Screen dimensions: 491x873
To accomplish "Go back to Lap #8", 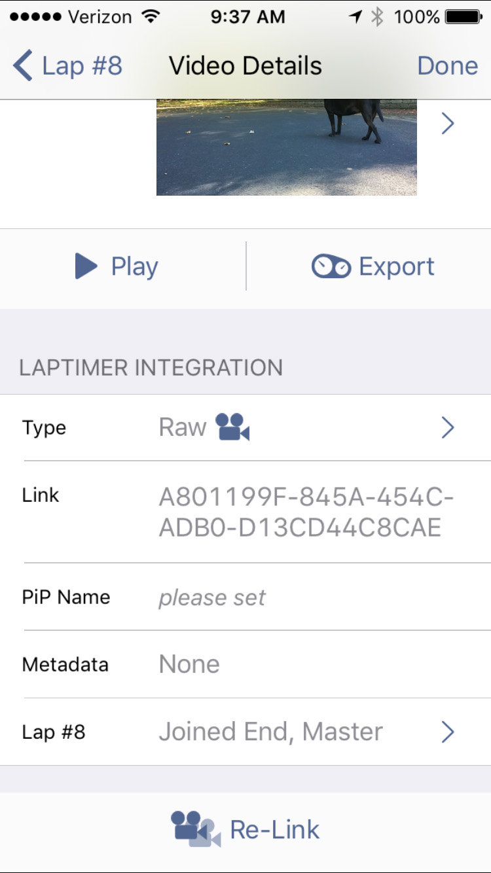I will [67, 66].
